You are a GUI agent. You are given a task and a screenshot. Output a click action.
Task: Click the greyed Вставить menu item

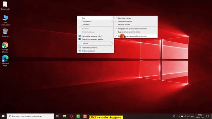click(x=95, y=29)
